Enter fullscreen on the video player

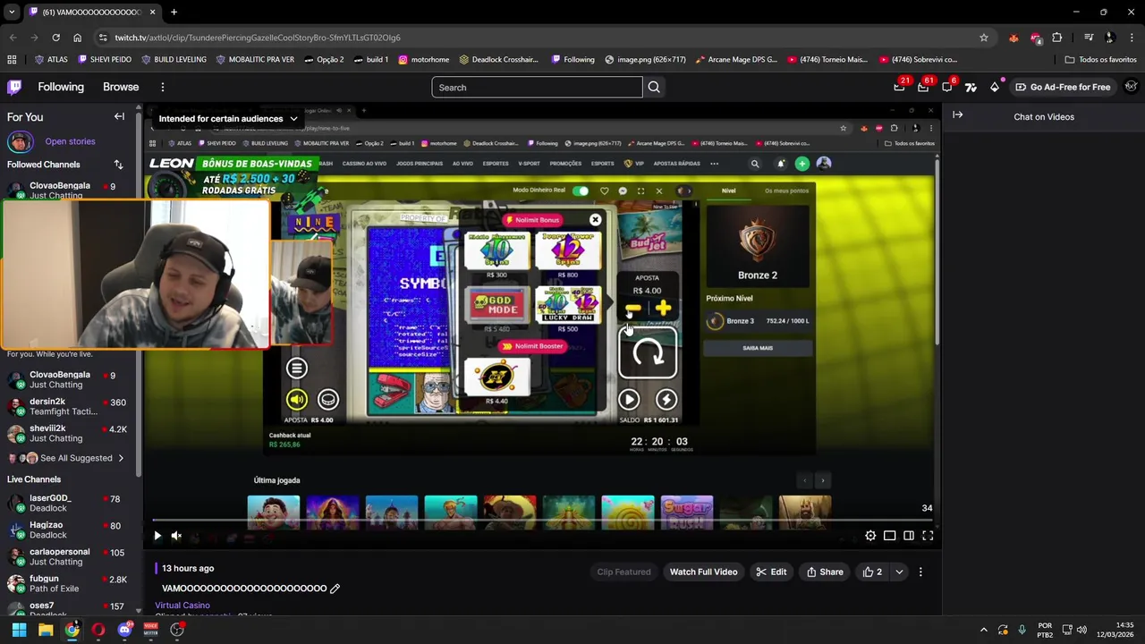(x=928, y=536)
